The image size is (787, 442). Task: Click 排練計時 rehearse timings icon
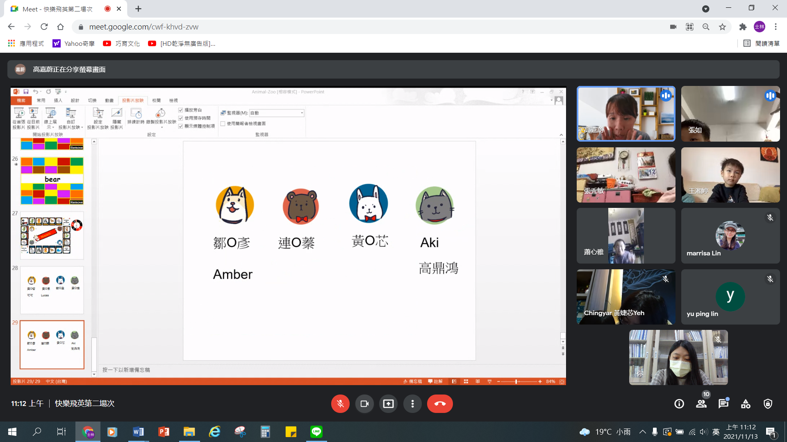(x=136, y=116)
